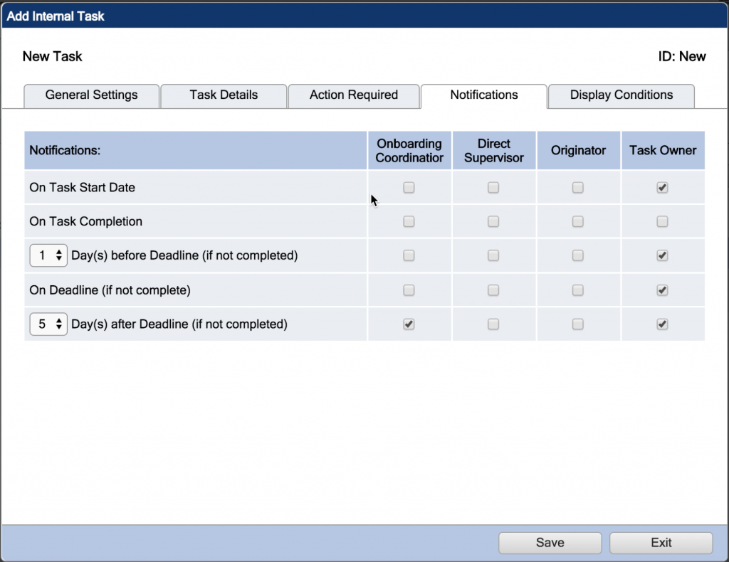Open the days-before-deadline number selector
Viewport: 729px width, 562px height.
[x=48, y=255]
